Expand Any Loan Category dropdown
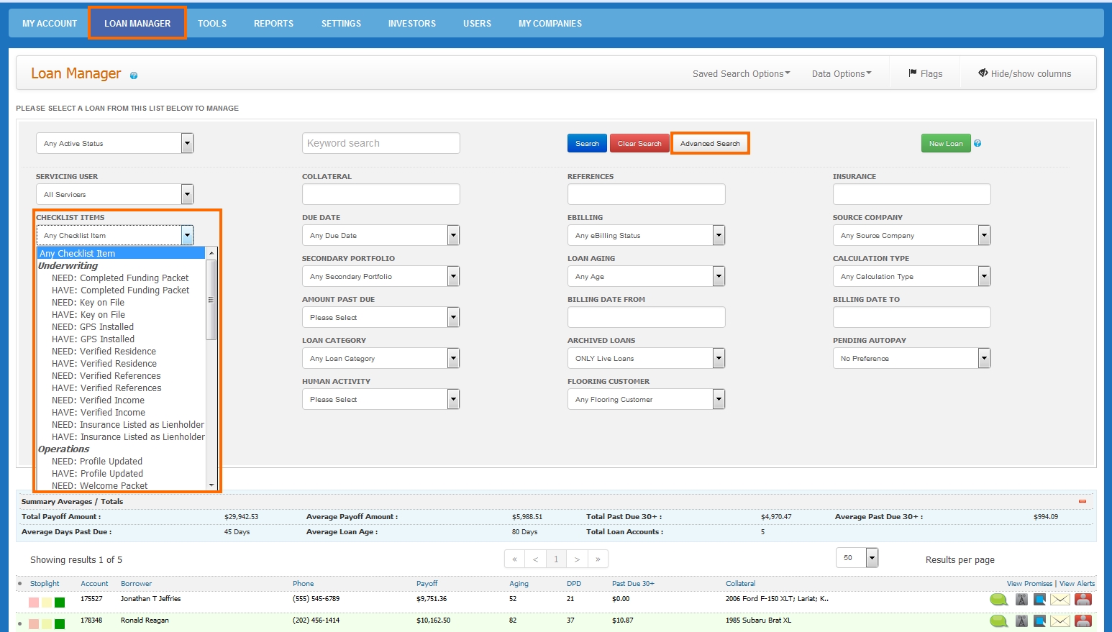The image size is (1112, 632). click(x=380, y=358)
